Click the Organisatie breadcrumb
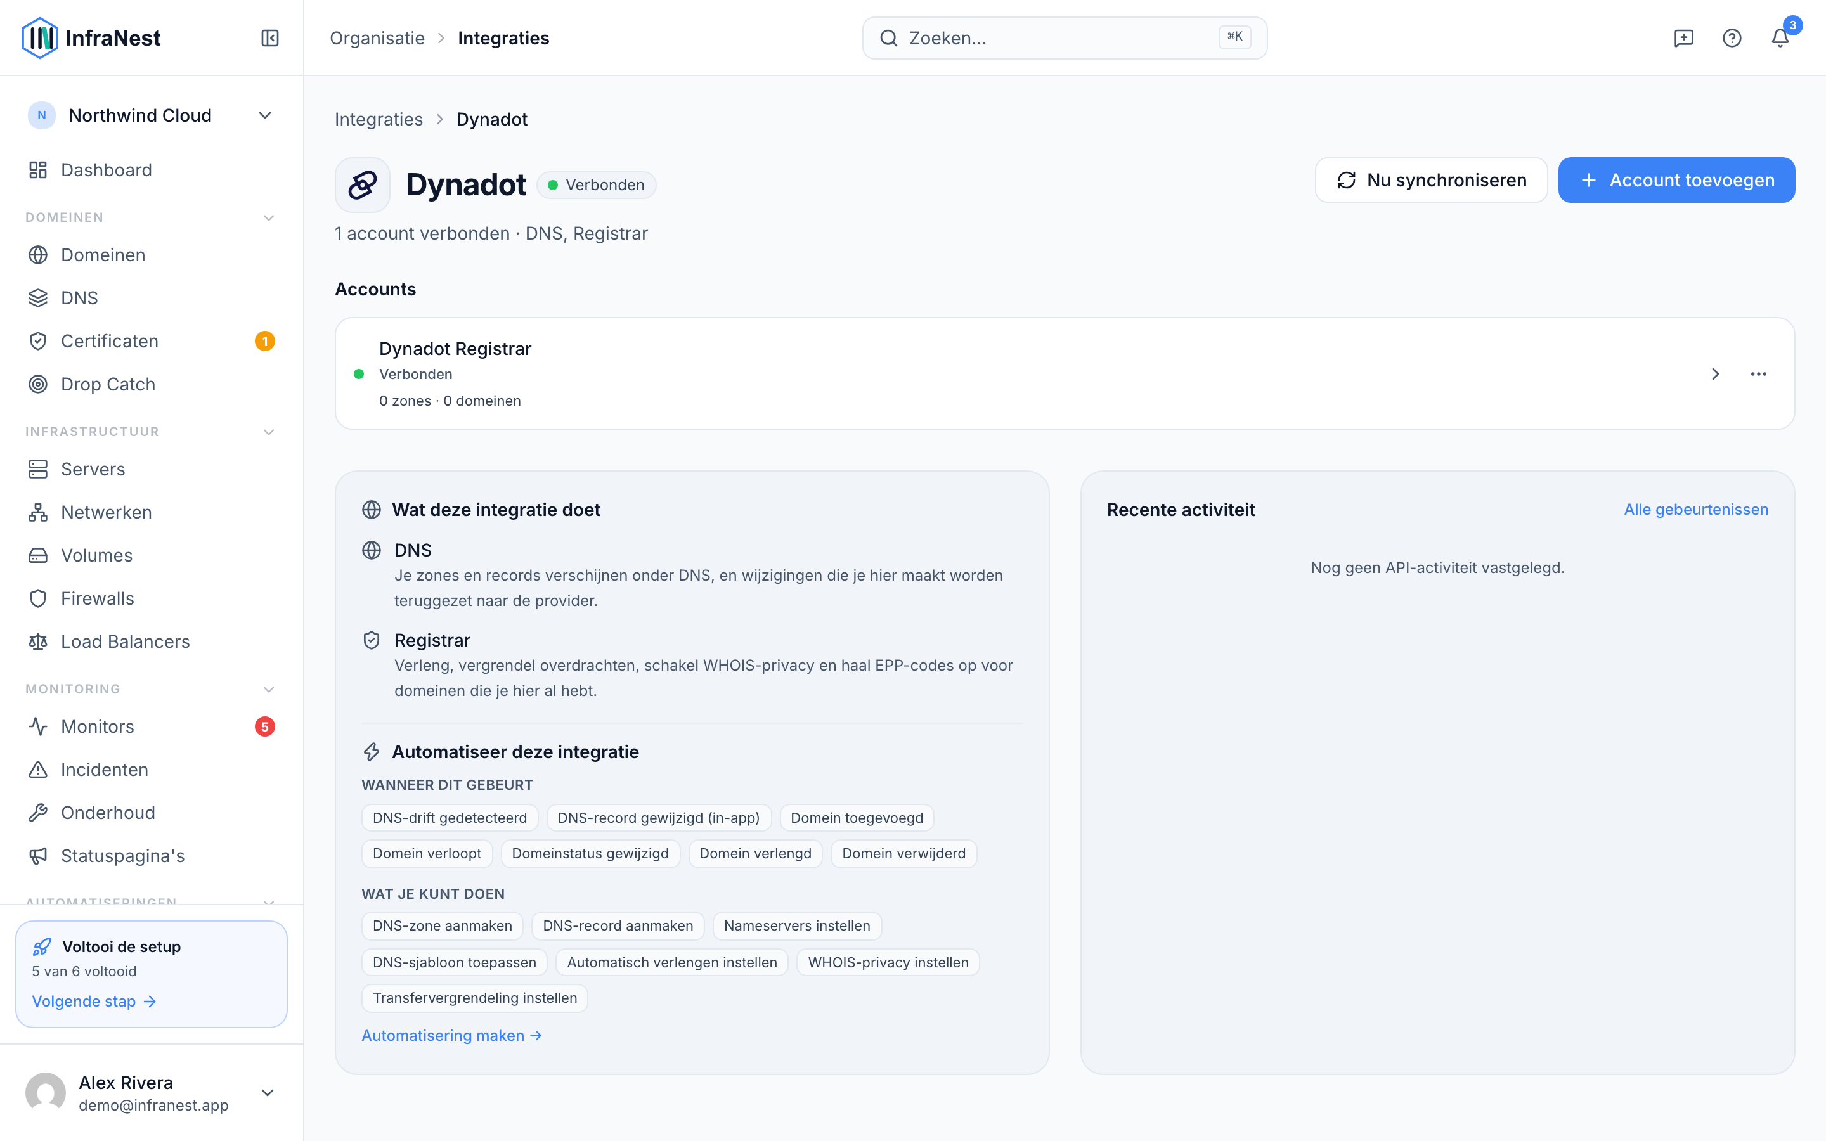This screenshot has width=1826, height=1141. (377, 38)
